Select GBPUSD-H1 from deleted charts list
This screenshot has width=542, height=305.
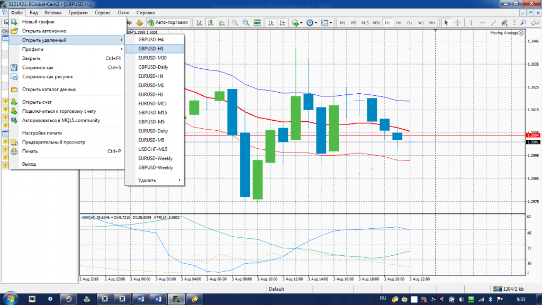point(151,49)
